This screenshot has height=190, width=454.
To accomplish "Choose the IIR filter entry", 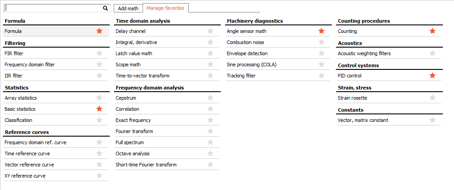I will tap(56, 76).
